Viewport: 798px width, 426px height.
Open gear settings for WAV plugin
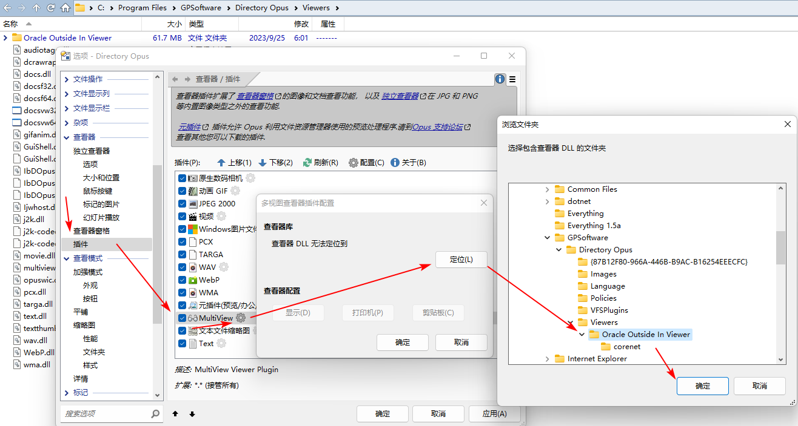point(224,267)
